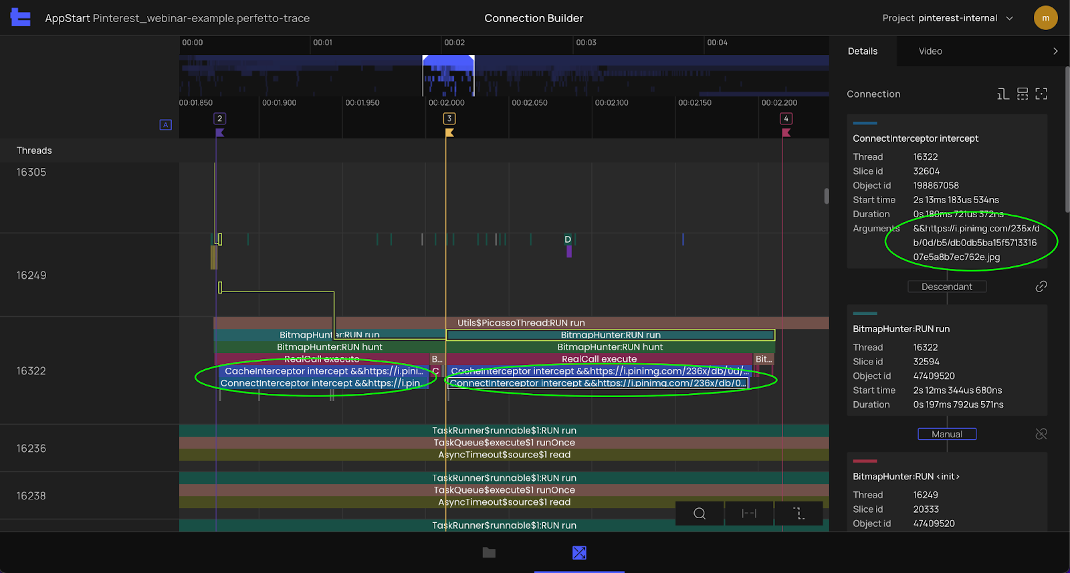1070x573 pixels.
Task: Click the highlighted range in the overview minimap
Action: point(448,74)
